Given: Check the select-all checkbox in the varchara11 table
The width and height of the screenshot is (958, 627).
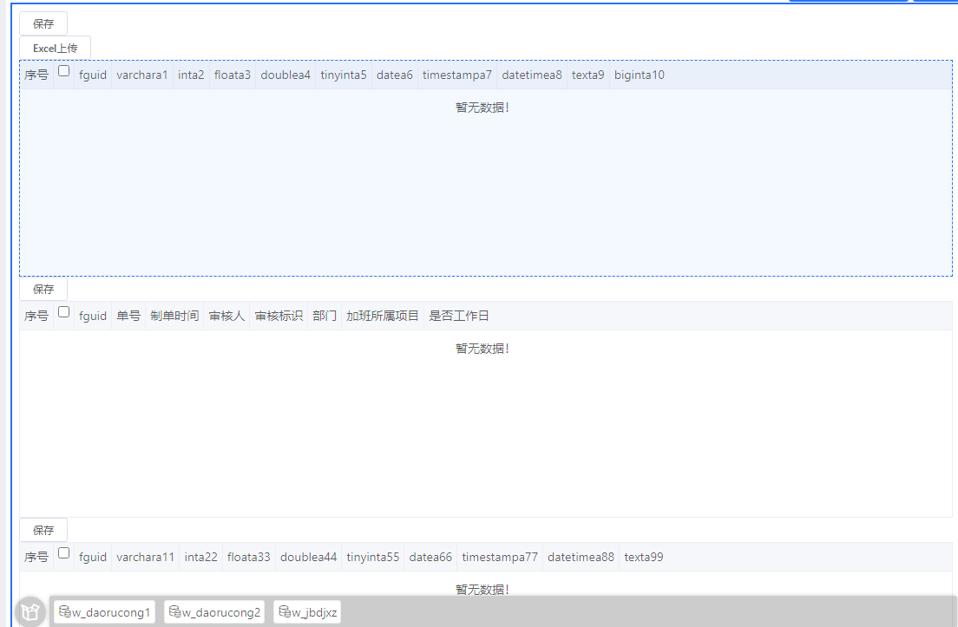Looking at the screenshot, I should pos(64,553).
